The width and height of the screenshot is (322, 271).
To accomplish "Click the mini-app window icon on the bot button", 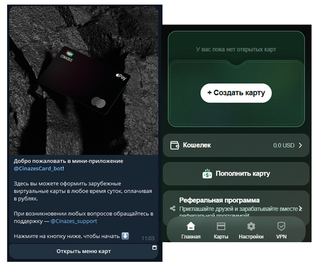I will click(154, 248).
